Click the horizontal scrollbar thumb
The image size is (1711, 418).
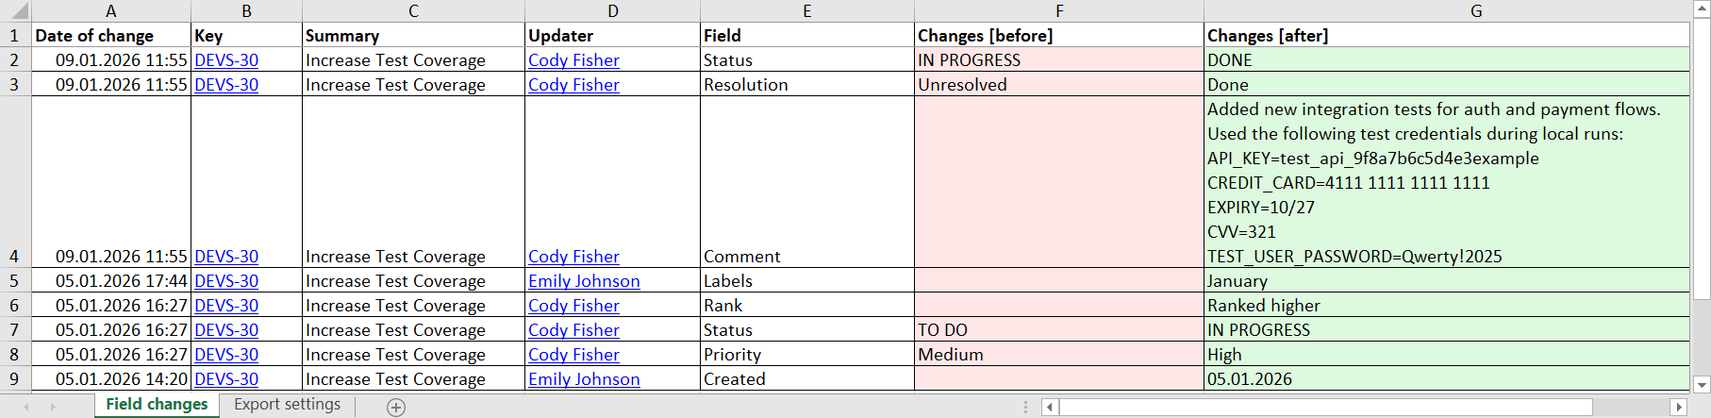(1325, 407)
